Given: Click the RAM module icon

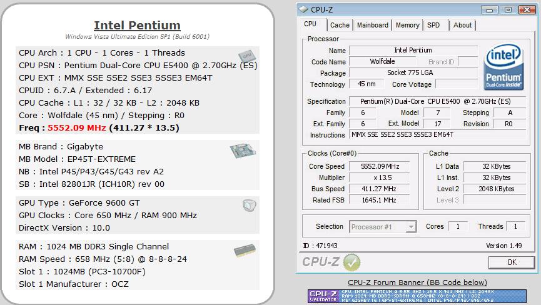Looking at the screenshot, I should click(x=245, y=250).
